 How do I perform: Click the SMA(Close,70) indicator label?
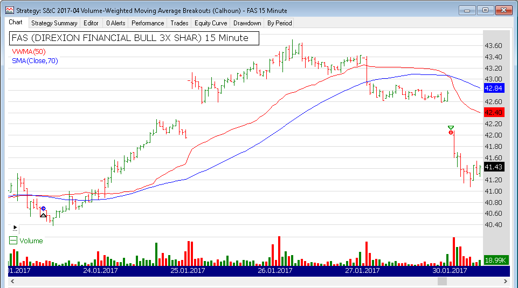tap(34, 61)
